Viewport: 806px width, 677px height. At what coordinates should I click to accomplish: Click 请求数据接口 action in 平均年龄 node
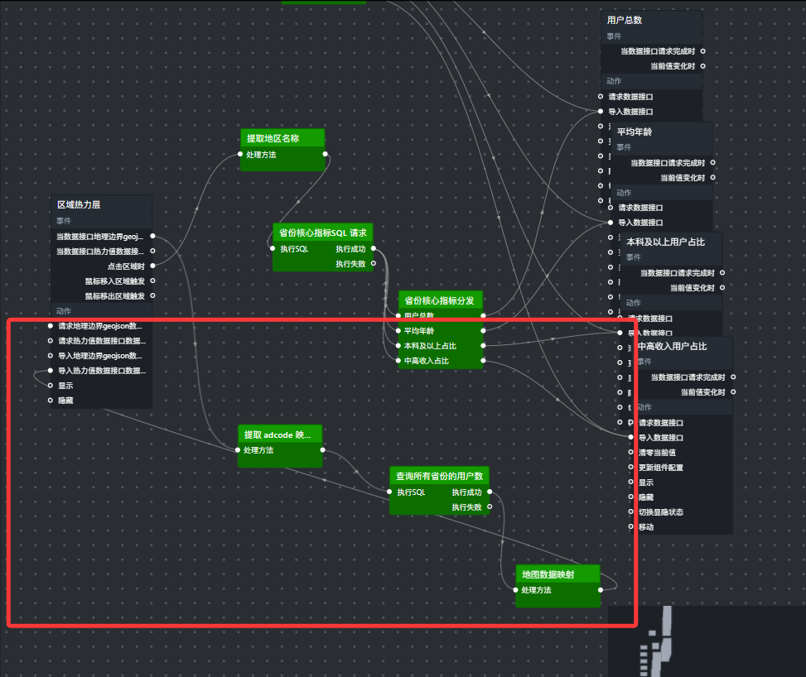point(640,208)
